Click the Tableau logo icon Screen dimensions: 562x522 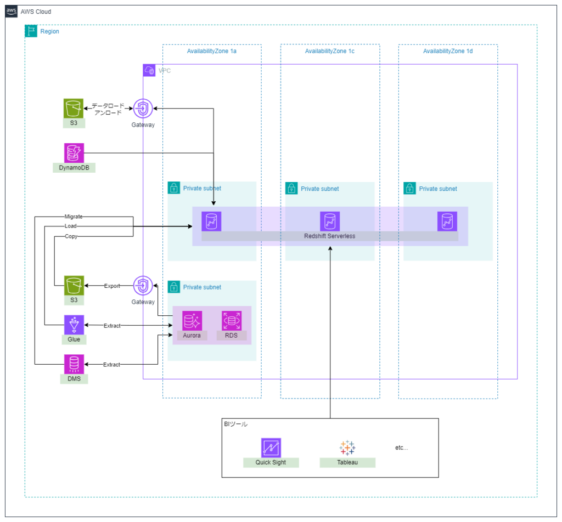[x=347, y=448]
